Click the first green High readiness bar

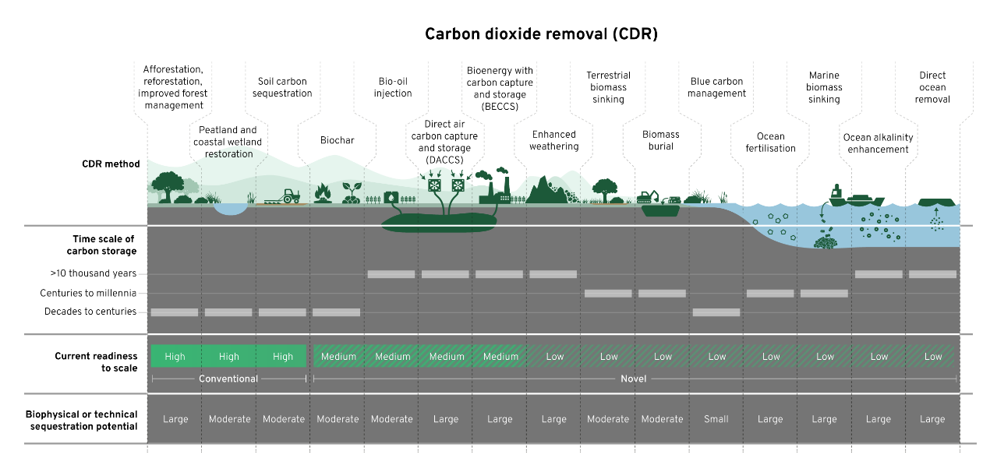pyautogui.click(x=175, y=356)
